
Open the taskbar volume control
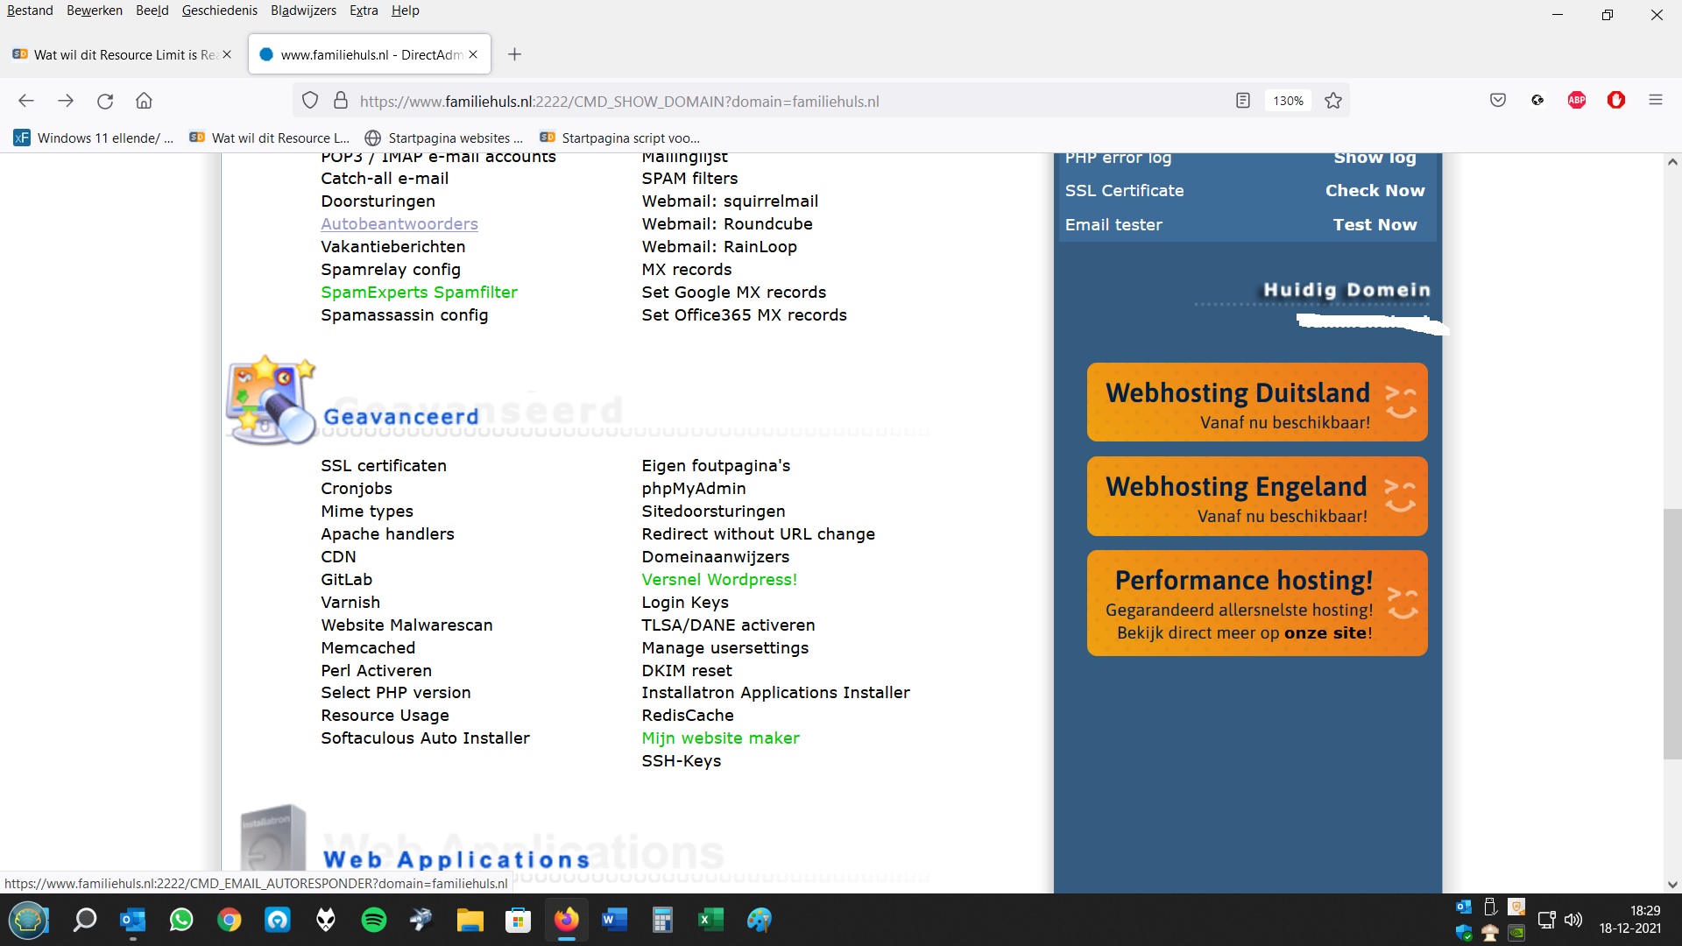pos(1573,920)
